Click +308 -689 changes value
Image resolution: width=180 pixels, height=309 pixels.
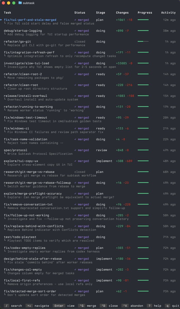124,161
